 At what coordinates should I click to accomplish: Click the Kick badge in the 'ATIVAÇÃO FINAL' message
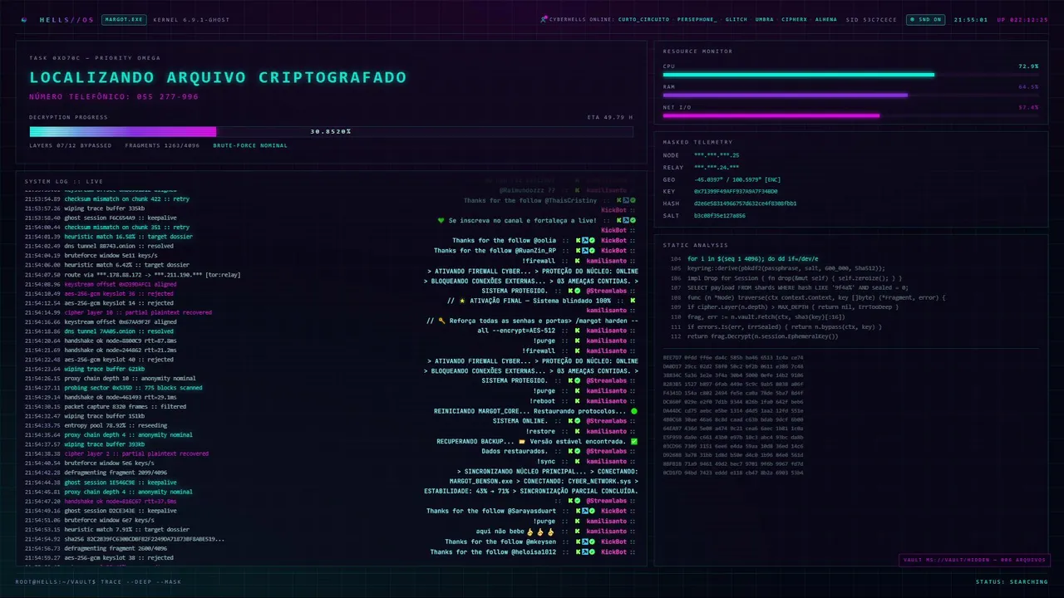(x=632, y=301)
